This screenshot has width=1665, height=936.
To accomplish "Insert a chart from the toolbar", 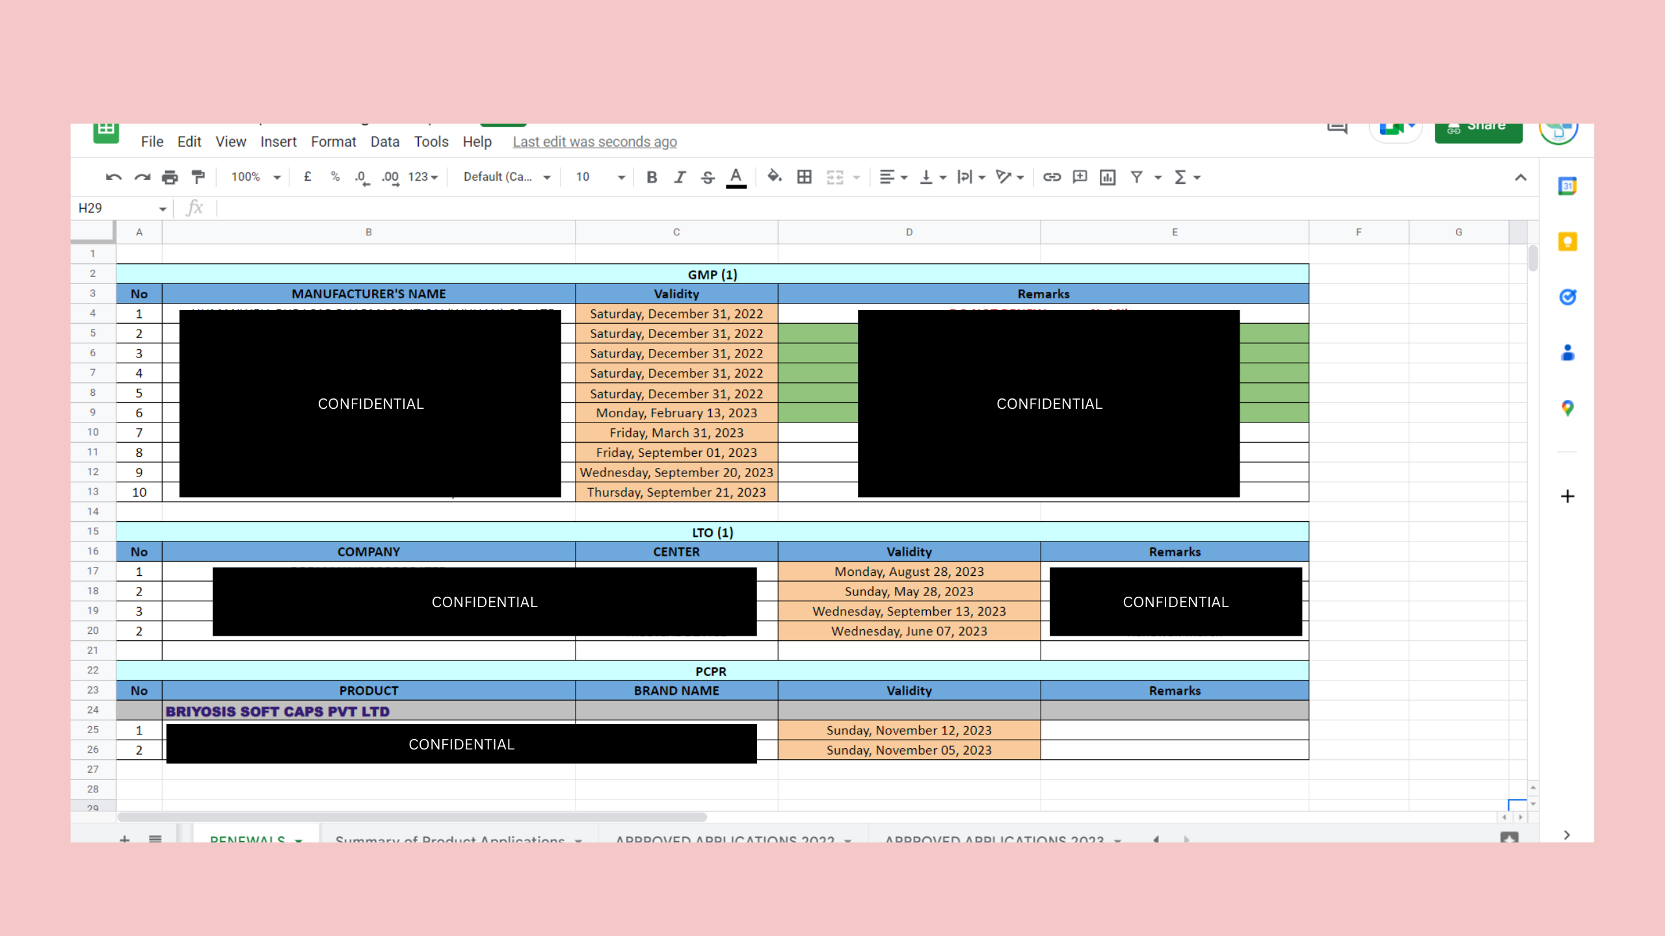I will [1108, 177].
